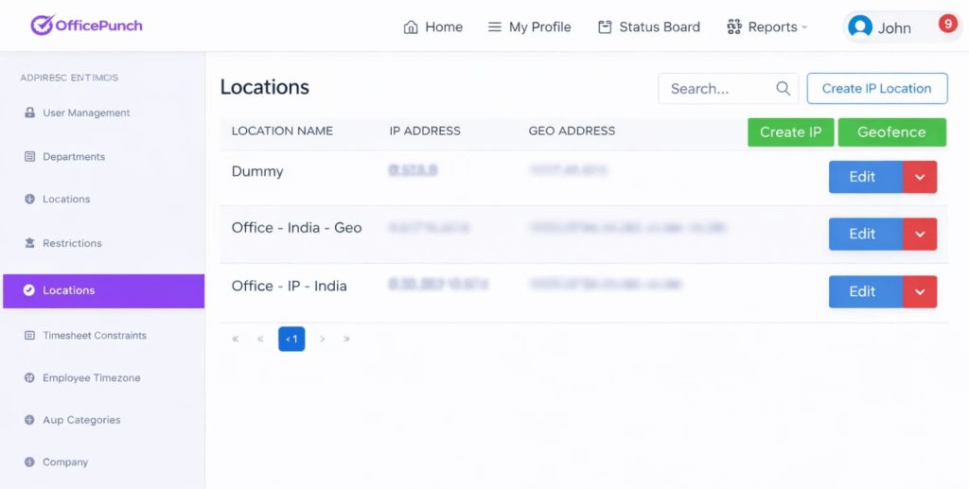Focus the Search input field
Viewport: 969px width, 489px height.
tap(716, 89)
